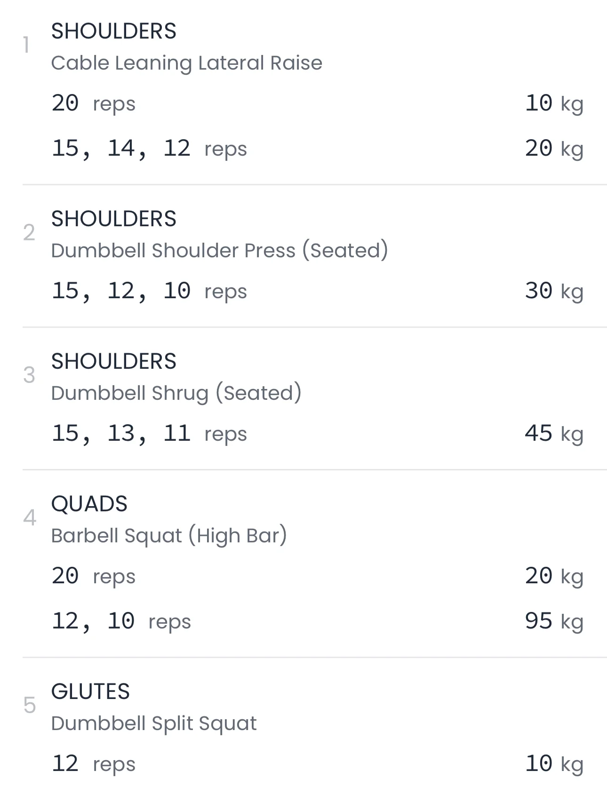
Task: Click the 10 kg weight for split squat
Action: click(x=554, y=764)
